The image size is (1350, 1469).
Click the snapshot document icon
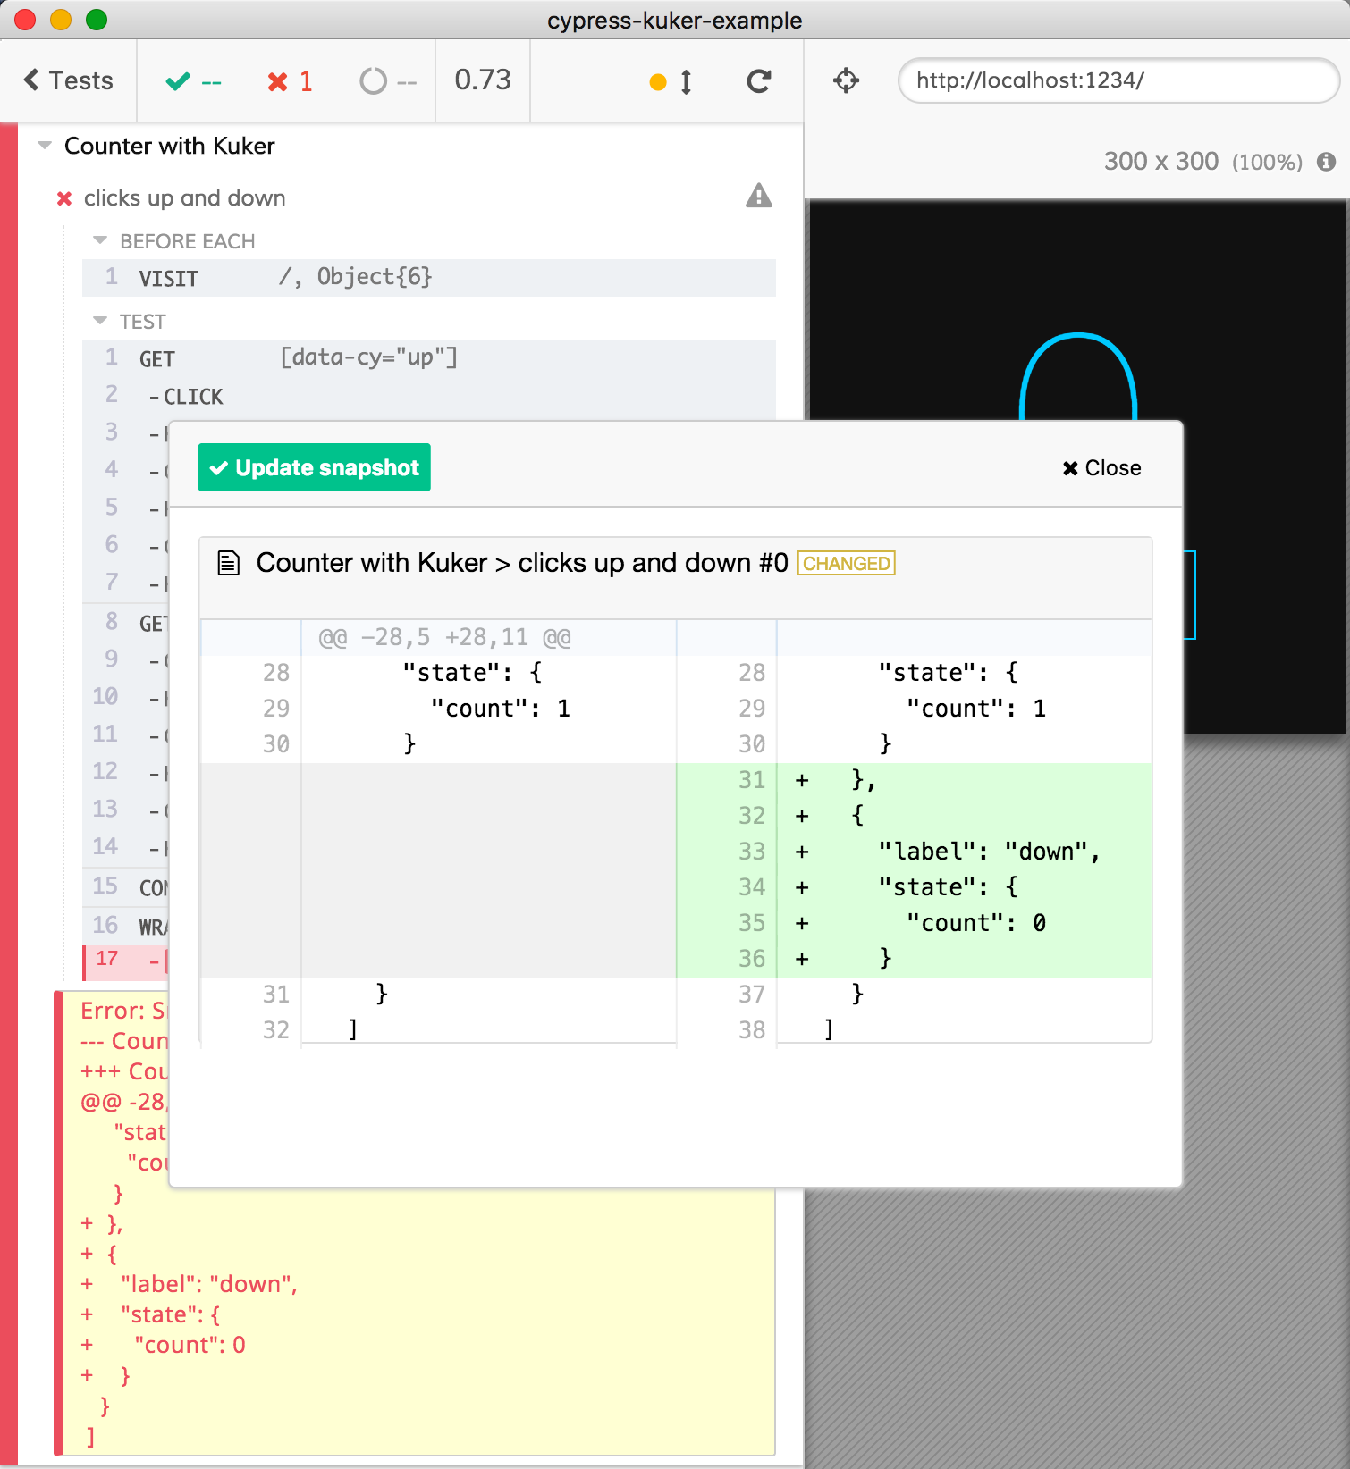(229, 563)
